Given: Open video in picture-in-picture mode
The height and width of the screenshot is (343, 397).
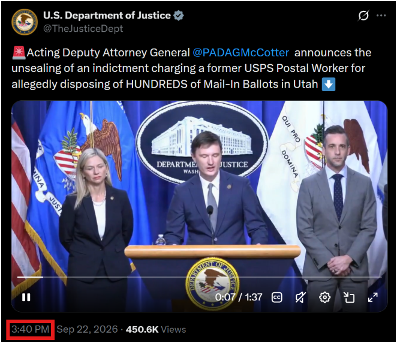Looking at the screenshot, I should [348, 297].
